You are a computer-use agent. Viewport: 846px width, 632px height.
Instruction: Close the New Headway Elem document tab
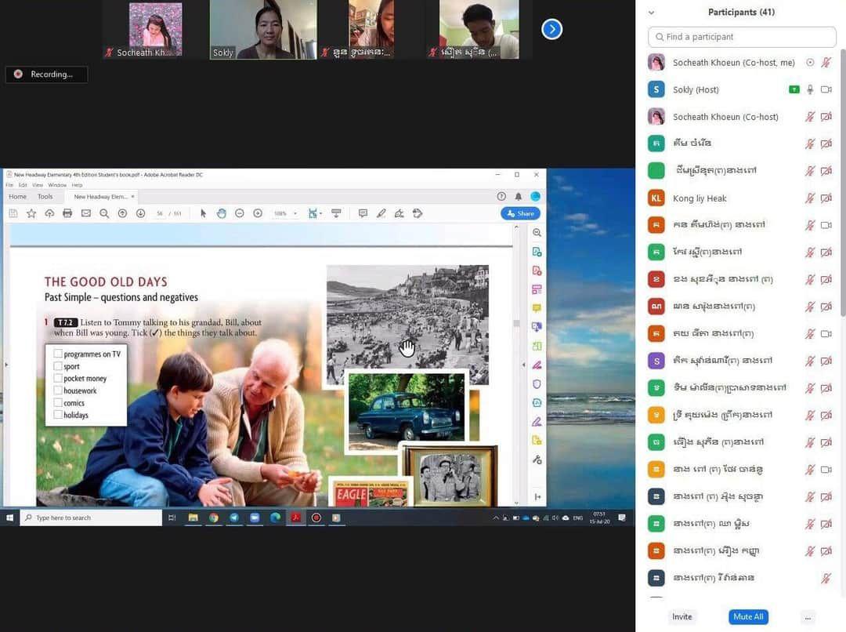pos(132,197)
